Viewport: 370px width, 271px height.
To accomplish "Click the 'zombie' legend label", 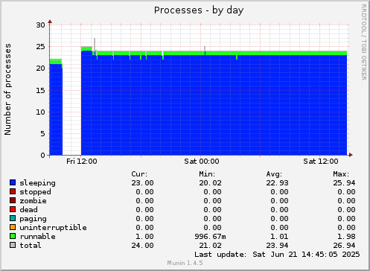I will 33,201.
